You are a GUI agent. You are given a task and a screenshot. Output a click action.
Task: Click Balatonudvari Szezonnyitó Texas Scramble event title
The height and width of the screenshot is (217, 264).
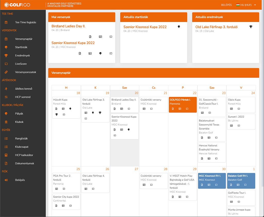[x=209, y=125]
